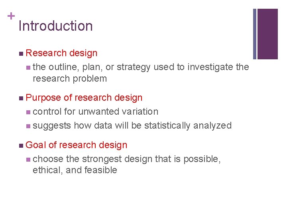The width and height of the screenshot is (287, 215).
Task: Click the words research problem
Action: pyautogui.click(x=70, y=79)
